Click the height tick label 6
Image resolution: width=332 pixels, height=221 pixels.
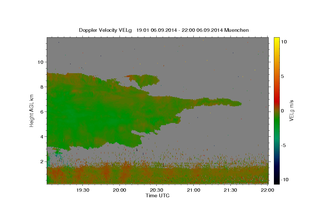point(42,112)
